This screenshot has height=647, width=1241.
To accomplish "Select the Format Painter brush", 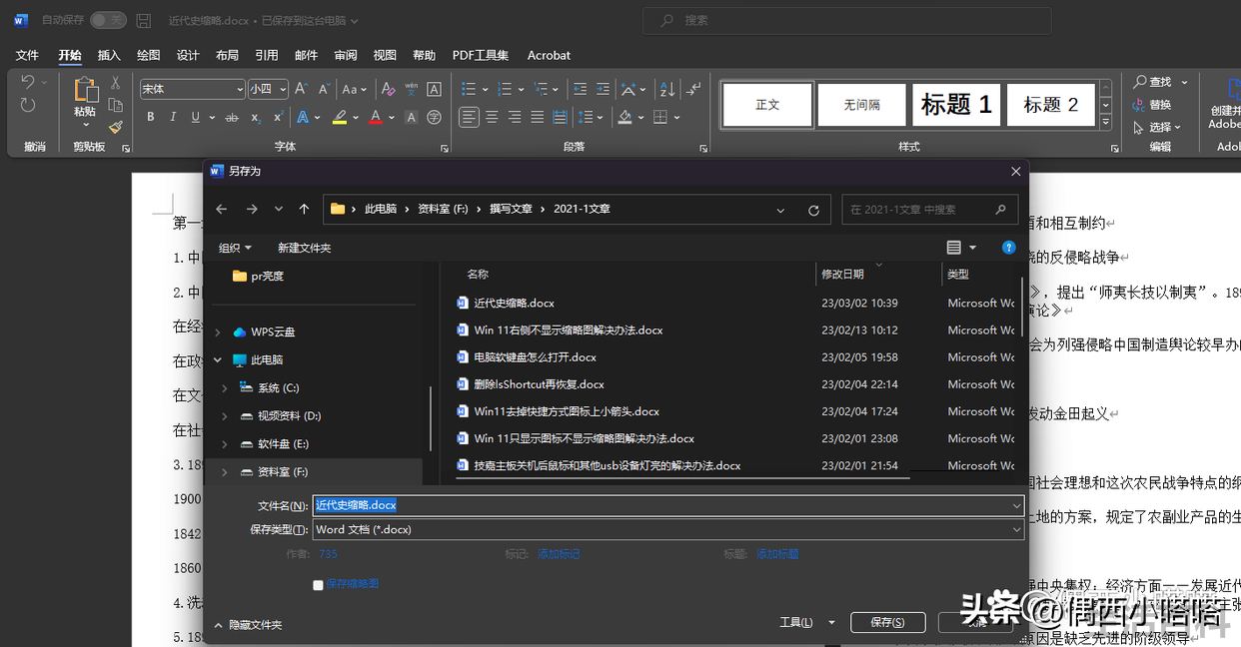I will tap(115, 127).
